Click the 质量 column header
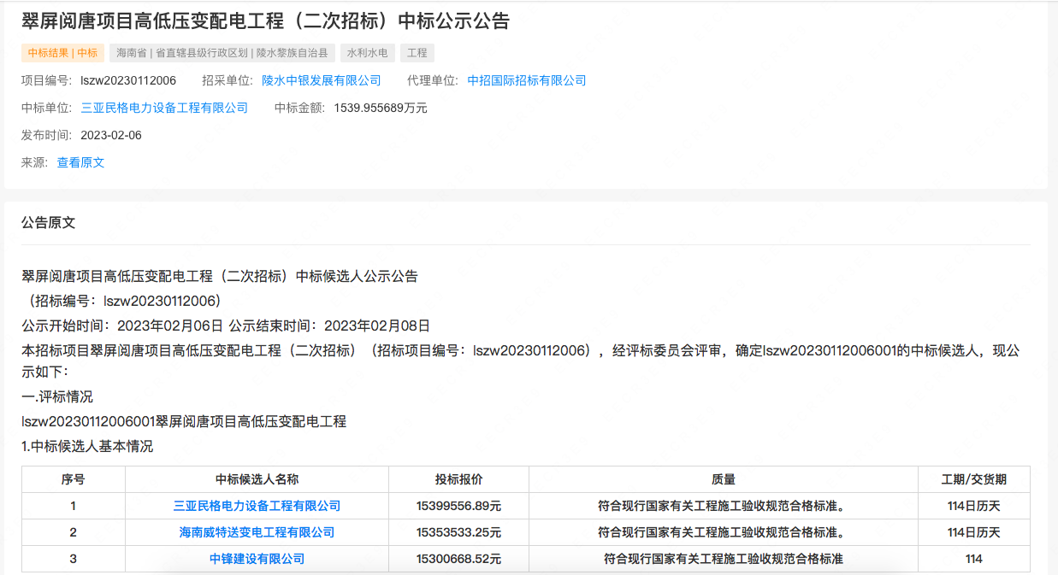 (x=724, y=479)
